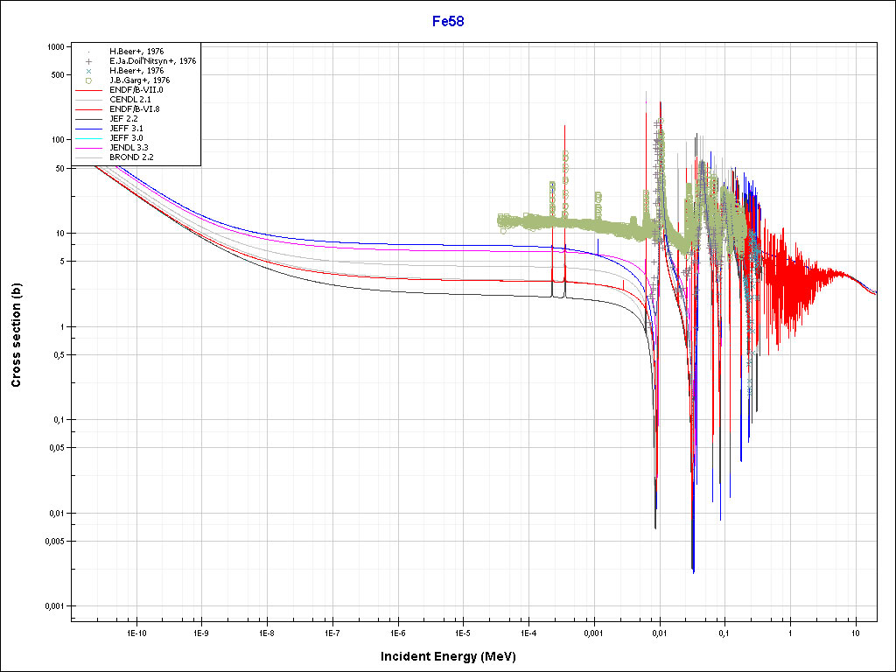The height and width of the screenshot is (672, 896).
Task: Click the Fe58 chart title
Action: pos(448,21)
